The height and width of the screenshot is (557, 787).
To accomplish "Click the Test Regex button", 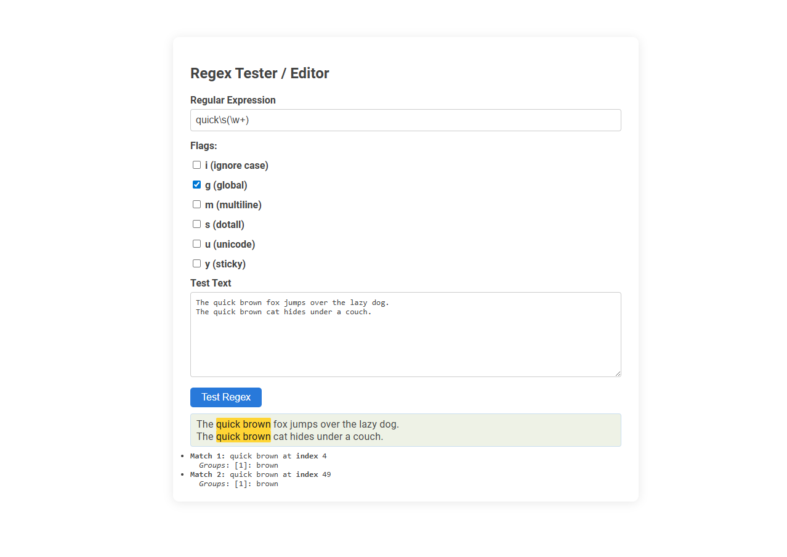I will coord(225,397).
